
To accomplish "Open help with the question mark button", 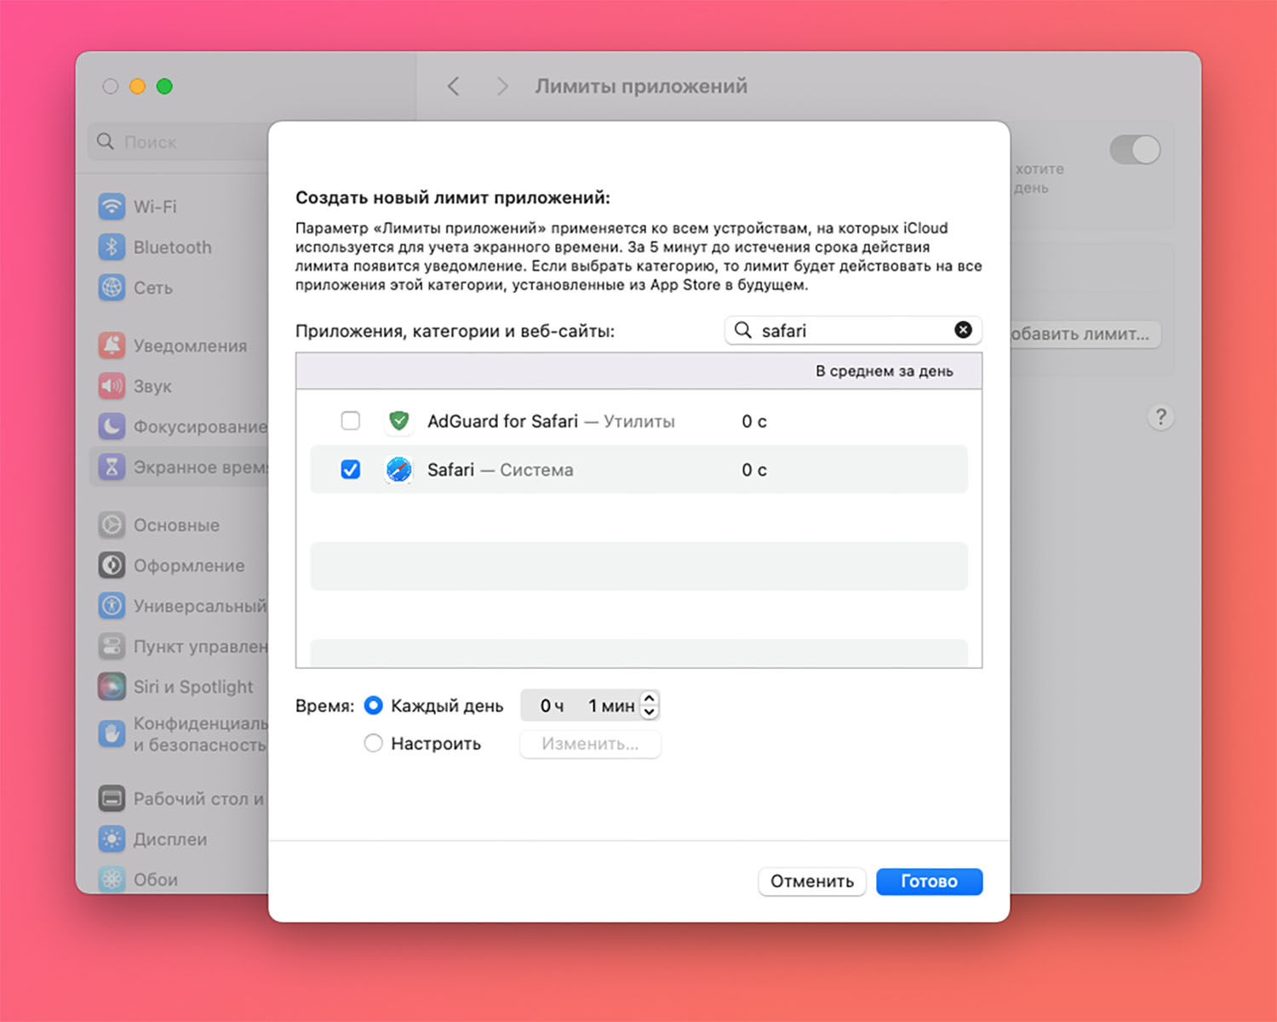I will click(x=1160, y=417).
